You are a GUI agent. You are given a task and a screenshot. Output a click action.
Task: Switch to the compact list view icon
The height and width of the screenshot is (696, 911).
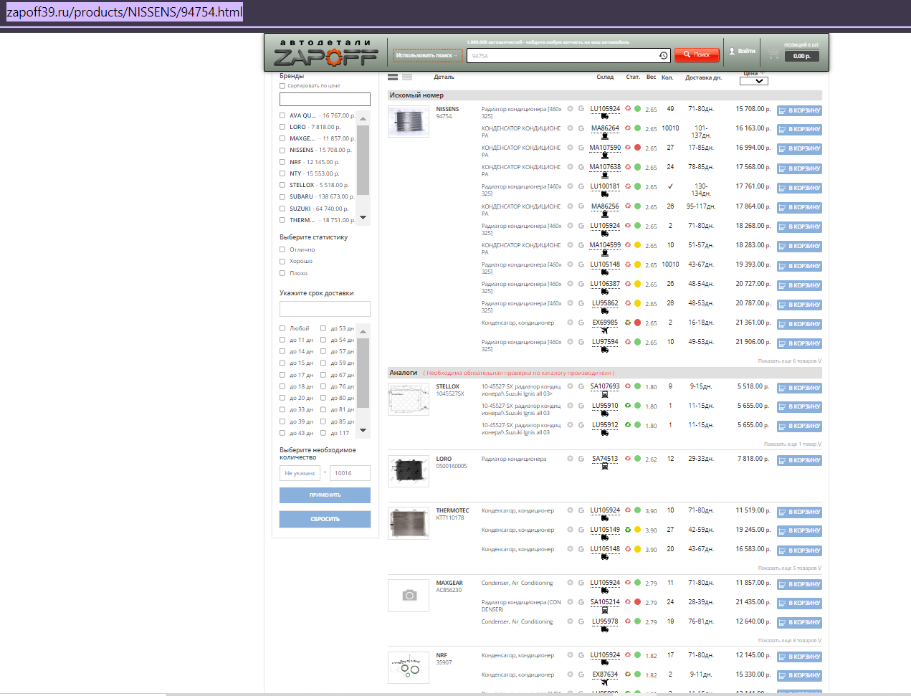[x=407, y=77]
